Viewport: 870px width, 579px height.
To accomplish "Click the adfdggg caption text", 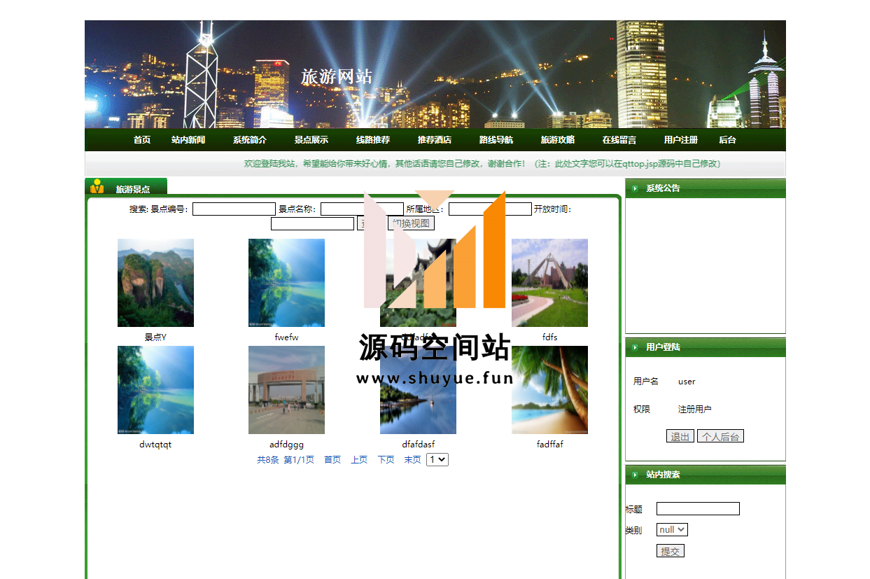I will tap(286, 445).
